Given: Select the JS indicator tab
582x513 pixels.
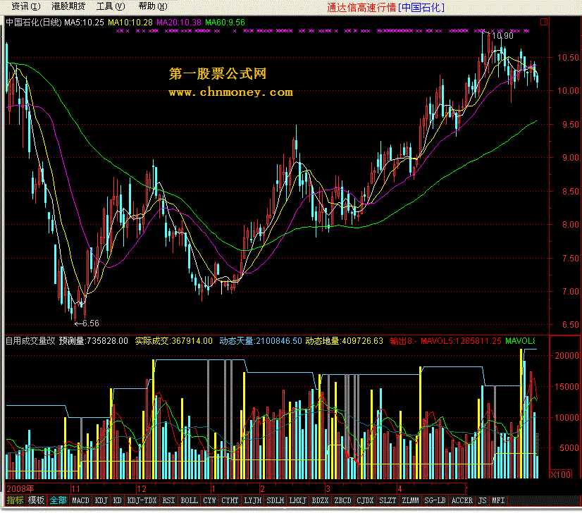Looking at the screenshot, I should pos(482,500).
